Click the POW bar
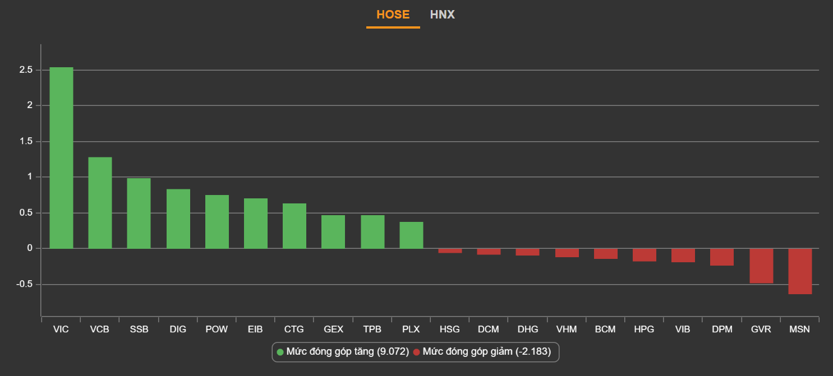 click(217, 222)
